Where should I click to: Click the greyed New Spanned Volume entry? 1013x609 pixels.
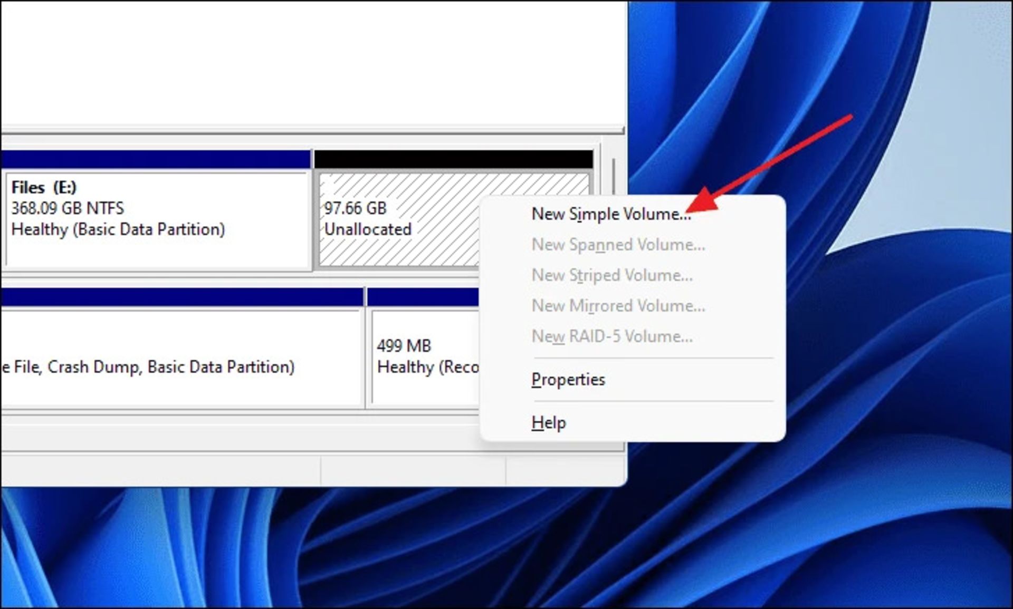(618, 245)
